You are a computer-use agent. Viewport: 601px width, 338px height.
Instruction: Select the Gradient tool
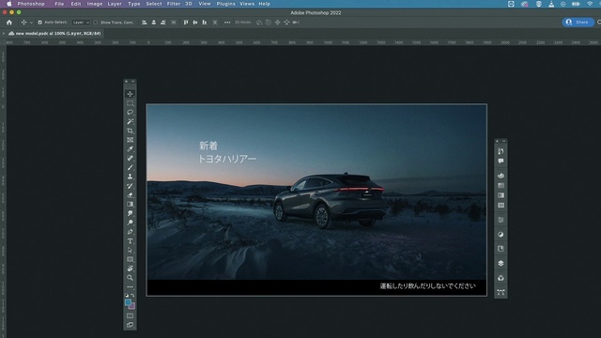[130, 205]
